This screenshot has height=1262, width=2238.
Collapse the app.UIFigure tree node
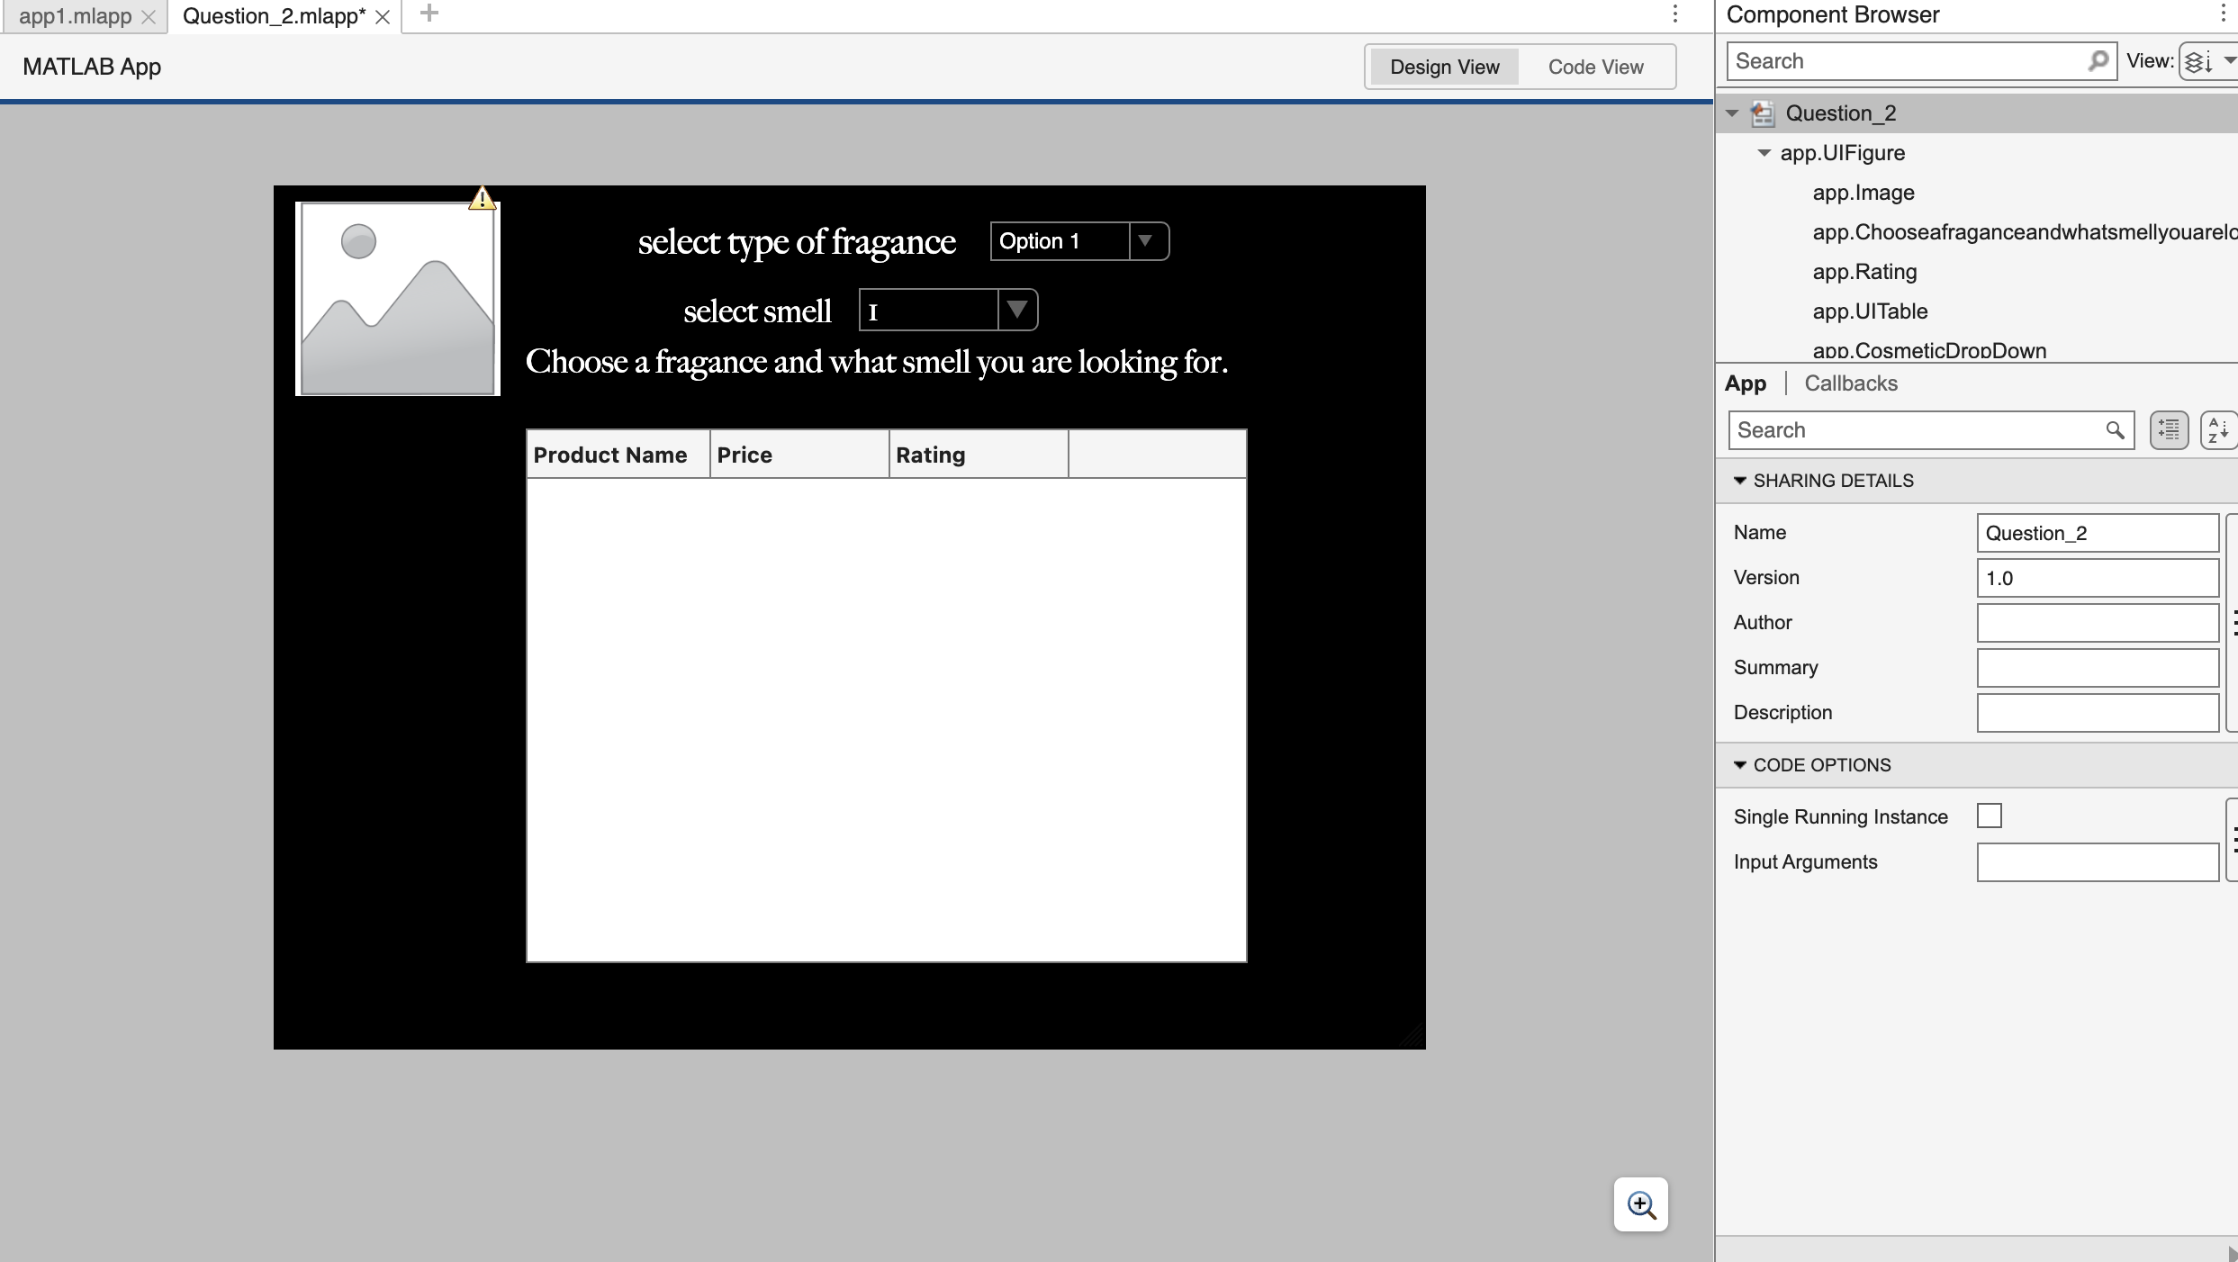tap(1763, 153)
